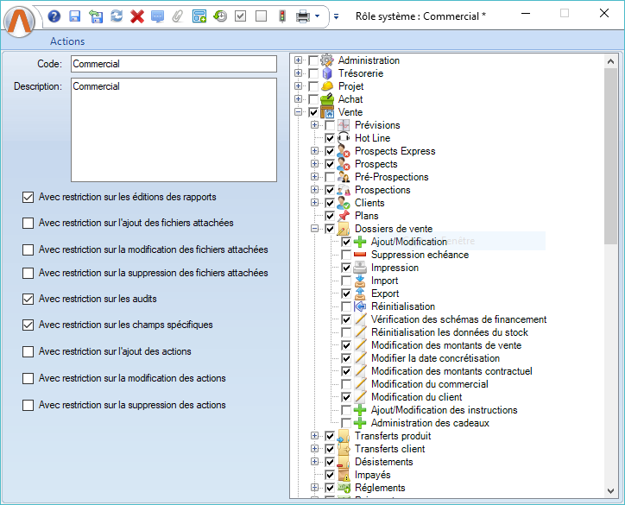The width and height of the screenshot is (625, 505).
Task: Select the Modification du commercial tree item
Action: click(x=429, y=384)
